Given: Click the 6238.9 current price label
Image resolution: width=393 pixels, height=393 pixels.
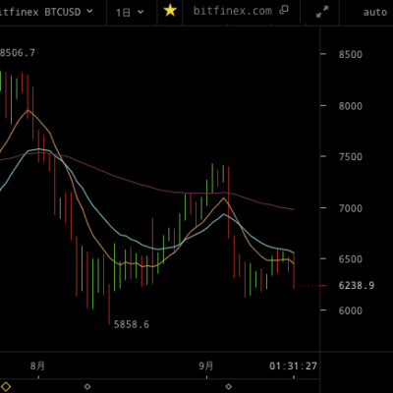Looking at the screenshot, I should tap(357, 286).
